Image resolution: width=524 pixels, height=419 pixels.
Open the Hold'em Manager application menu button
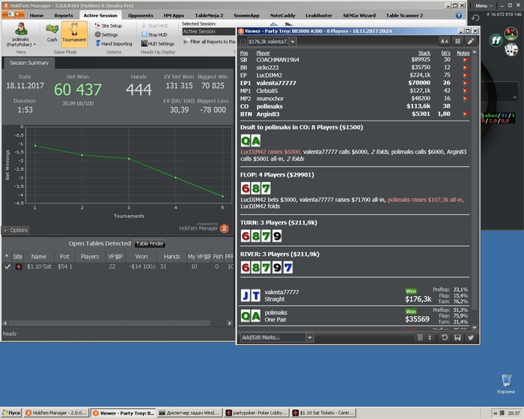[13, 14]
